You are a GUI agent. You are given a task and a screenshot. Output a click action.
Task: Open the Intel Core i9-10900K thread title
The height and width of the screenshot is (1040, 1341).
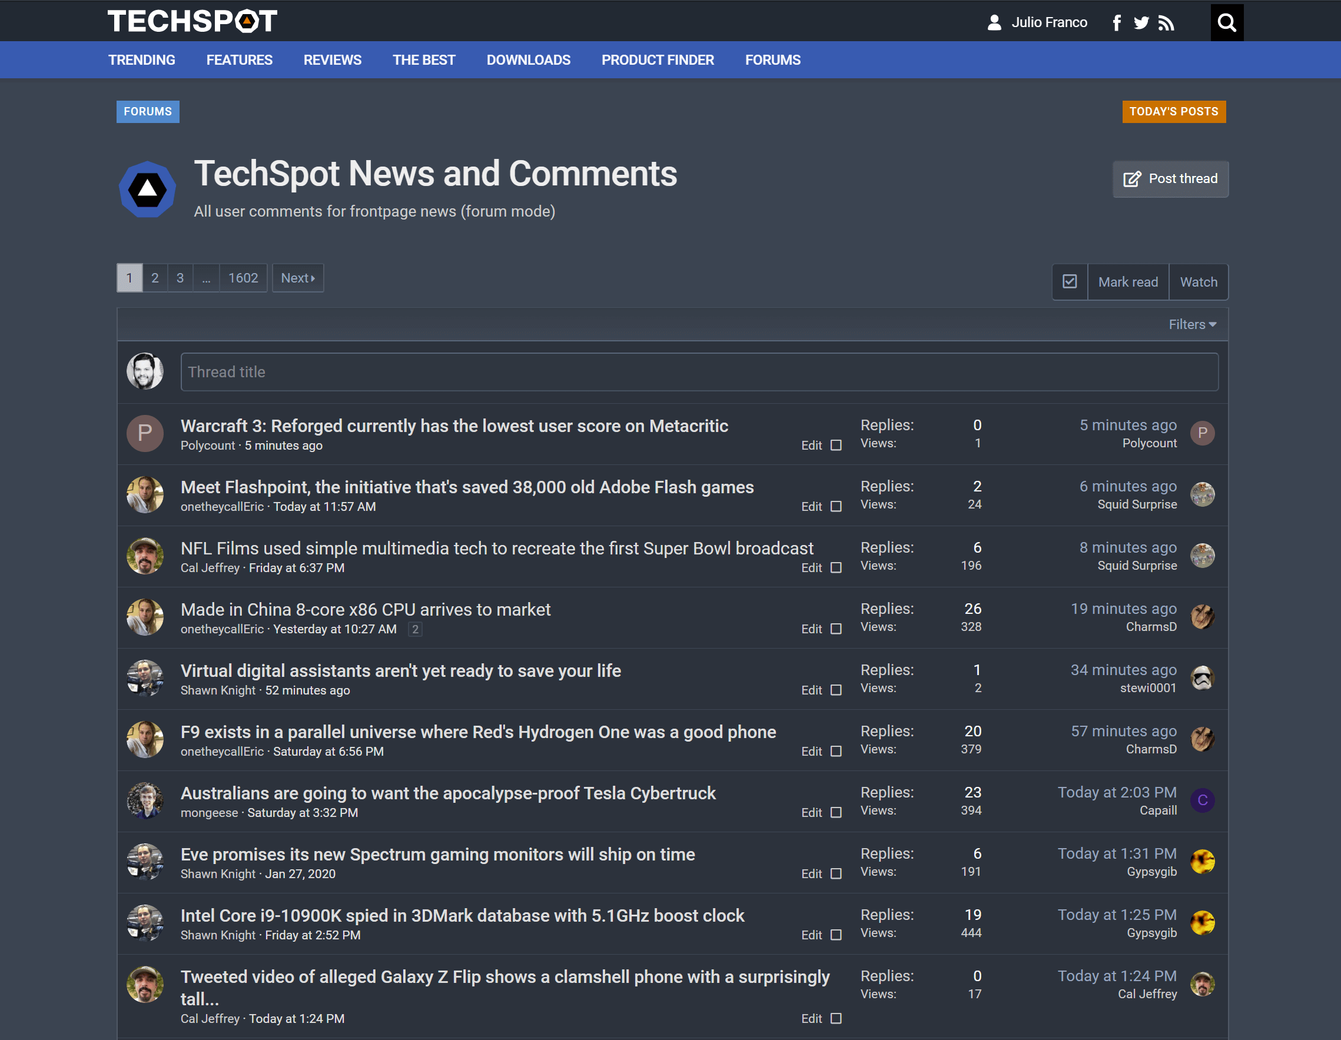pyautogui.click(x=462, y=915)
